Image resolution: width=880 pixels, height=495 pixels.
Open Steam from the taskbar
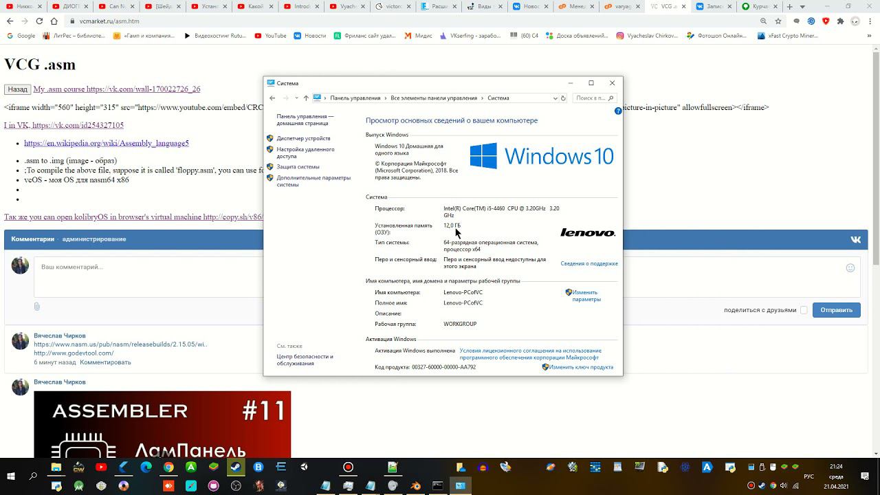click(x=235, y=467)
